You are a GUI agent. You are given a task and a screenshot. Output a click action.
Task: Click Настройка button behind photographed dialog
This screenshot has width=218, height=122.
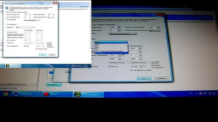pos(54,84)
